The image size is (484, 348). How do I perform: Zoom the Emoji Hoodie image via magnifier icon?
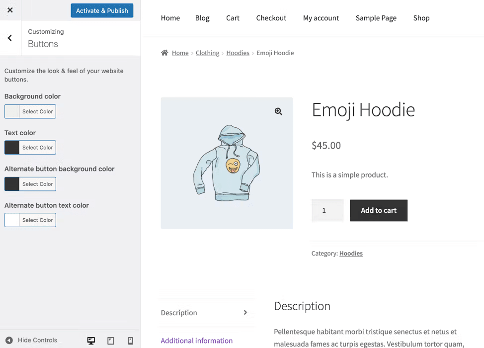pos(278,111)
